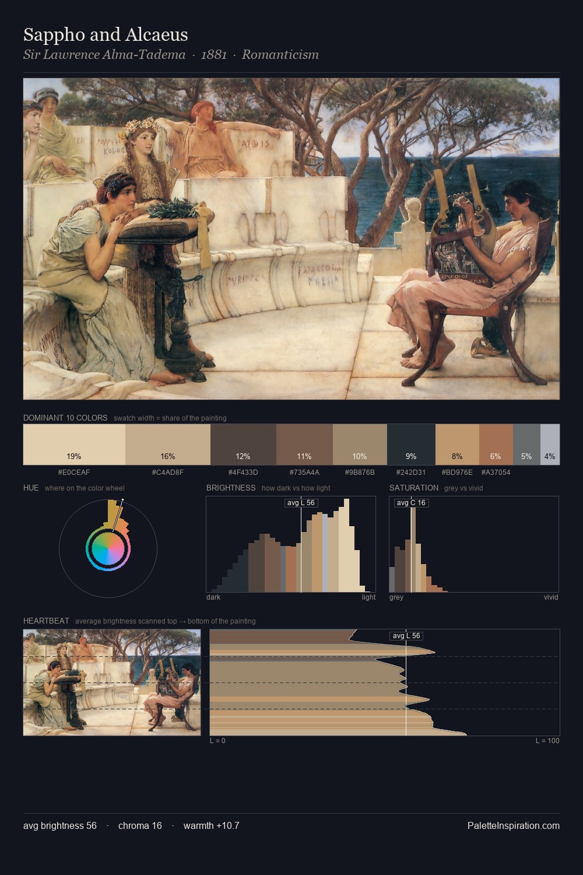Viewport: 583px width, 875px height.
Task: Click hex code #BD976E text
Action: (457, 473)
